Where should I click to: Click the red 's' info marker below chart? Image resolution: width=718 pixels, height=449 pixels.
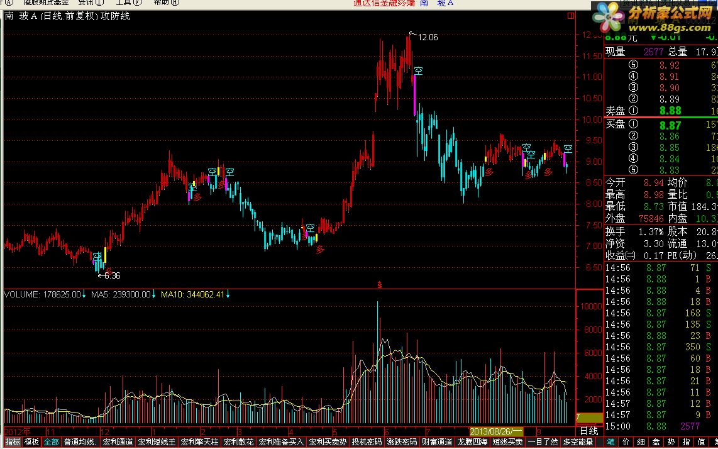[379, 285]
